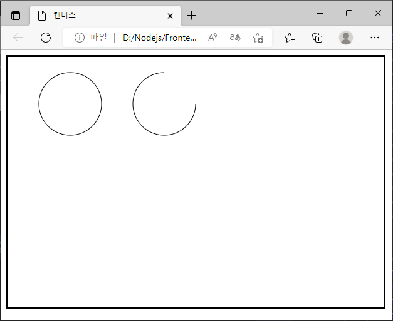The image size is (393, 321).
Task: Open Settings and more ellipsis menu
Action: pyautogui.click(x=375, y=38)
